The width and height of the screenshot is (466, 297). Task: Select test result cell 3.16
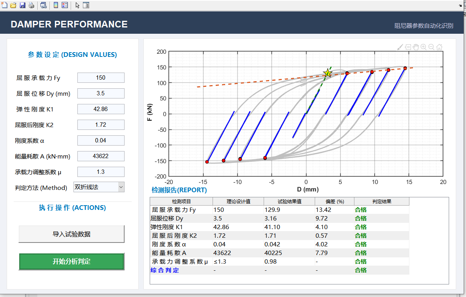290,219
